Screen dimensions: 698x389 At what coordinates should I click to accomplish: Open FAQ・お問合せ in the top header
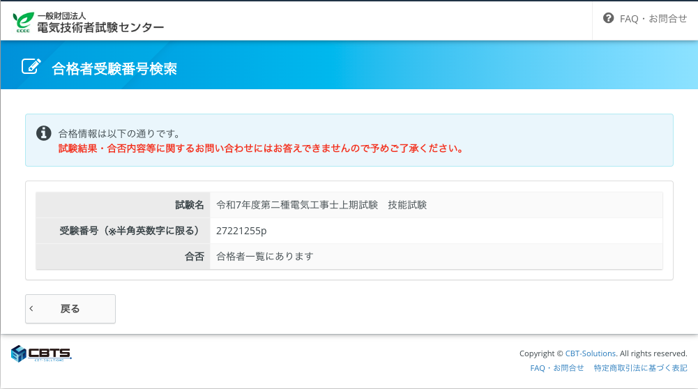[653, 19]
